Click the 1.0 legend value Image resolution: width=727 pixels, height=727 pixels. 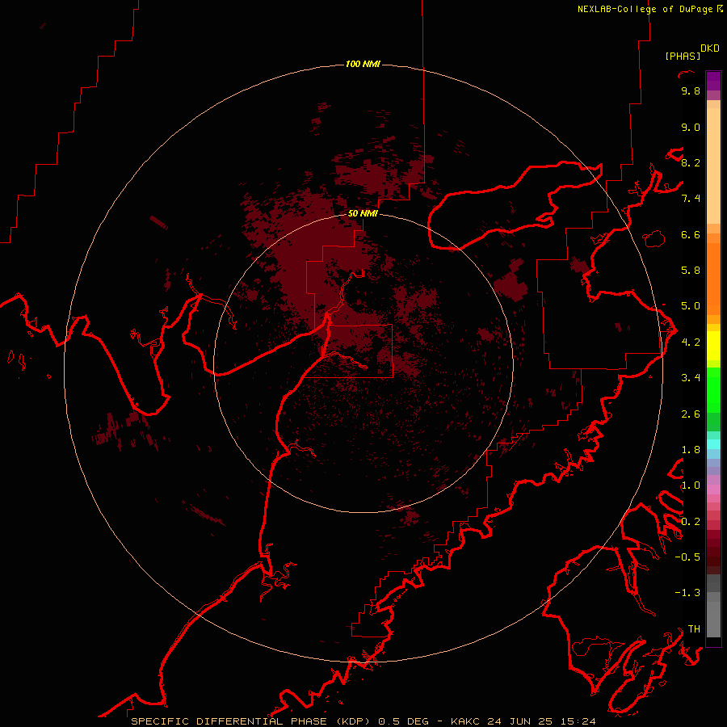pyautogui.click(x=691, y=485)
